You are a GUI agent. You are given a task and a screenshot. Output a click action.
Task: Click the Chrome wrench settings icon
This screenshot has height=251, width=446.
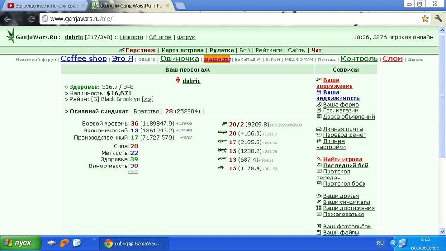click(438, 19)
